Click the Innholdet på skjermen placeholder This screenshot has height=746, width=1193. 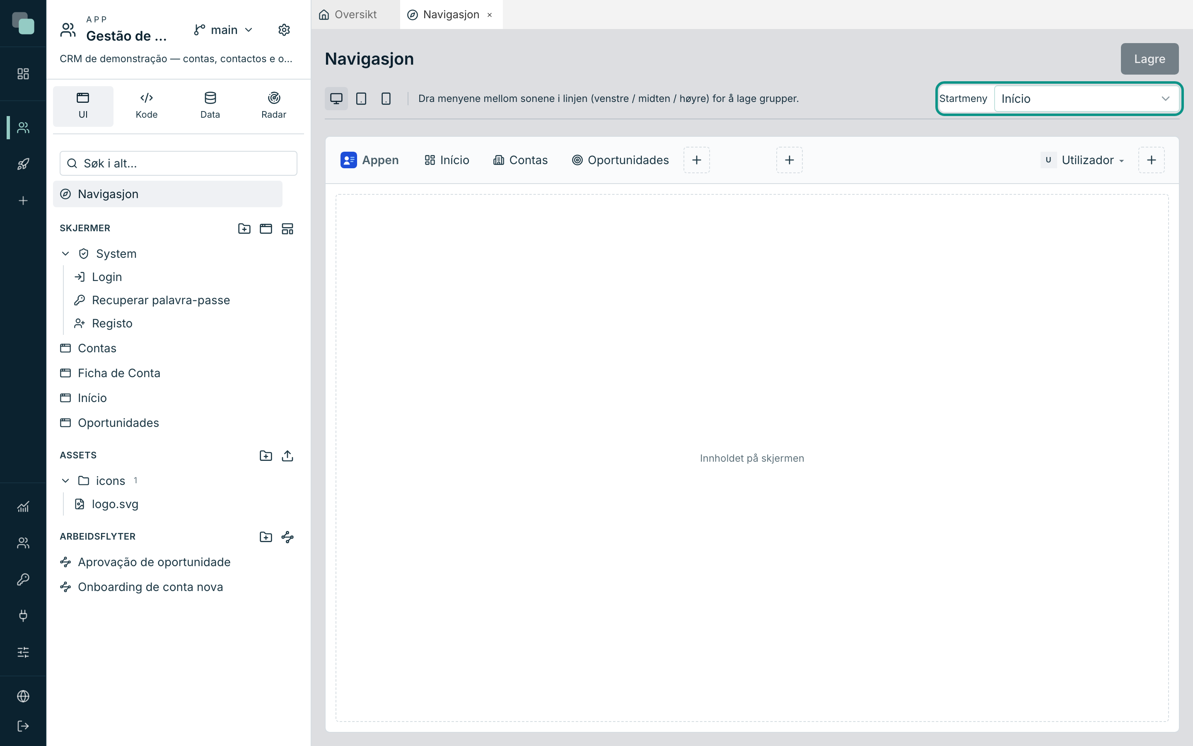click(752, 458)
